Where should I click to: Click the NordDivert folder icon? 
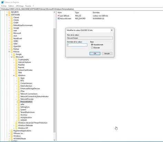coord(12,39)
